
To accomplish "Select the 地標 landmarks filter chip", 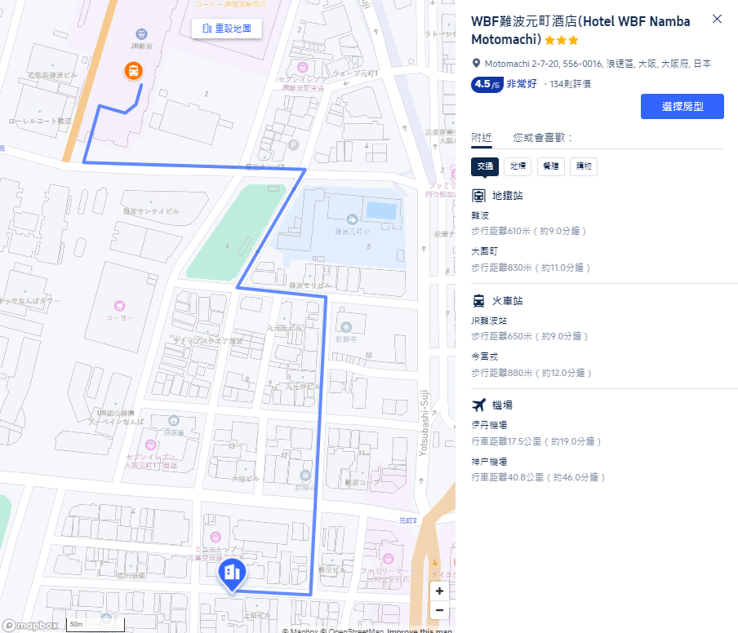I will [518, 166].
